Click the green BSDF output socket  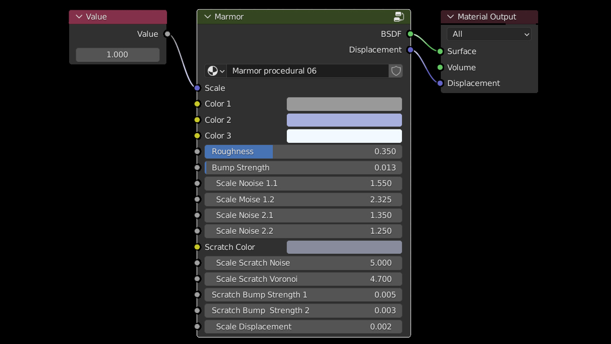tap(410, 34)
